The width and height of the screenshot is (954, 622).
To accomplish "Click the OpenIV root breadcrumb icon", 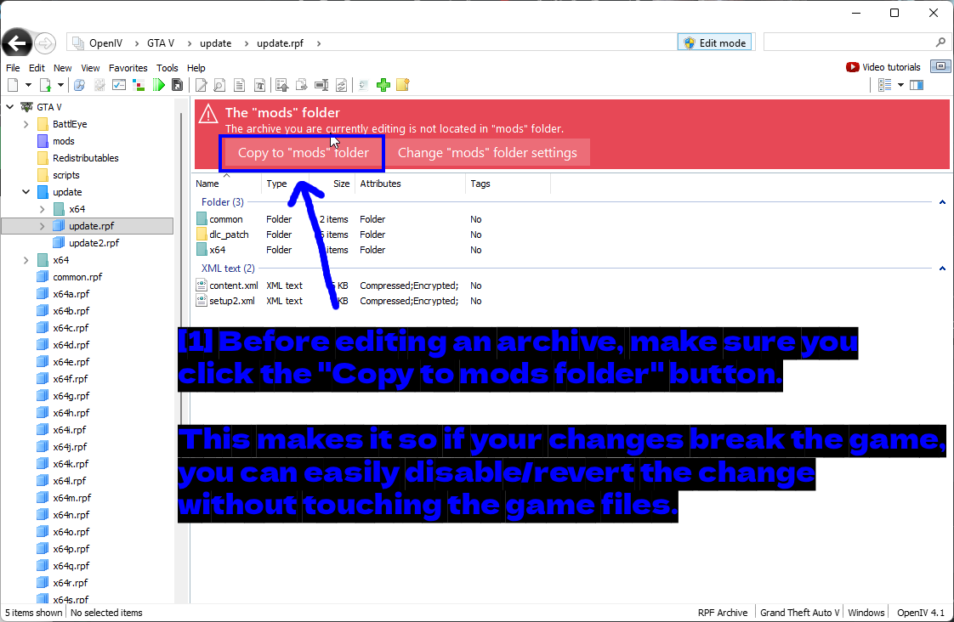I will pos(78,43).
